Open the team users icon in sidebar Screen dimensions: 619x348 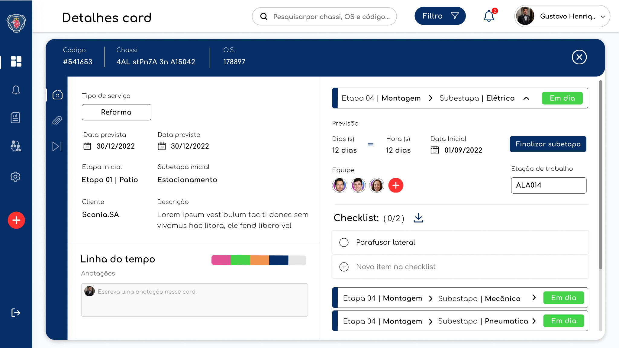pos(16,146)
